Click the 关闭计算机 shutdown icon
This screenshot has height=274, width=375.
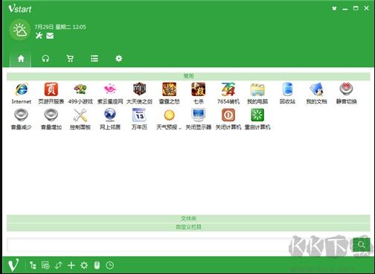coord(228,115)
